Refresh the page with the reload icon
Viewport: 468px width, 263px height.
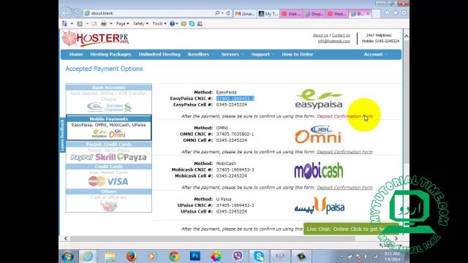228,13
